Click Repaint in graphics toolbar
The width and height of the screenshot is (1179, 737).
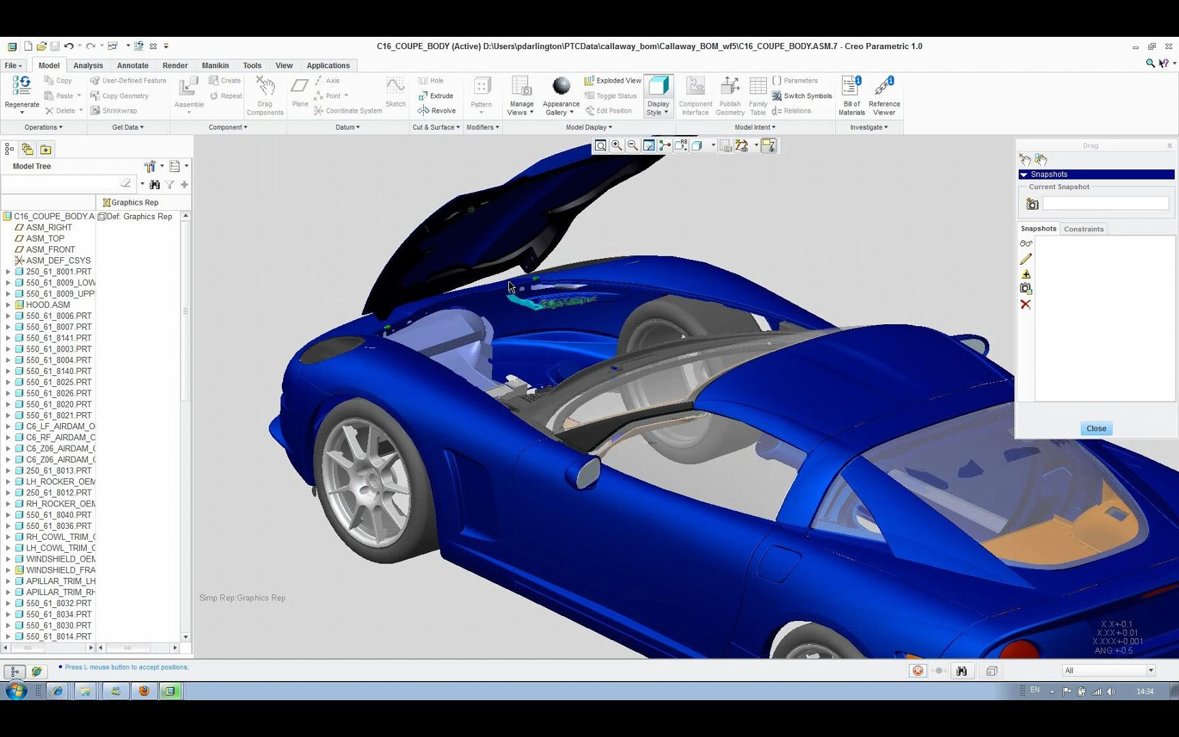[x=649, y=145]
